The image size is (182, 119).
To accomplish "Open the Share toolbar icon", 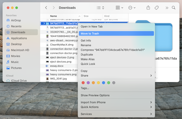I will tap(148, 8).
